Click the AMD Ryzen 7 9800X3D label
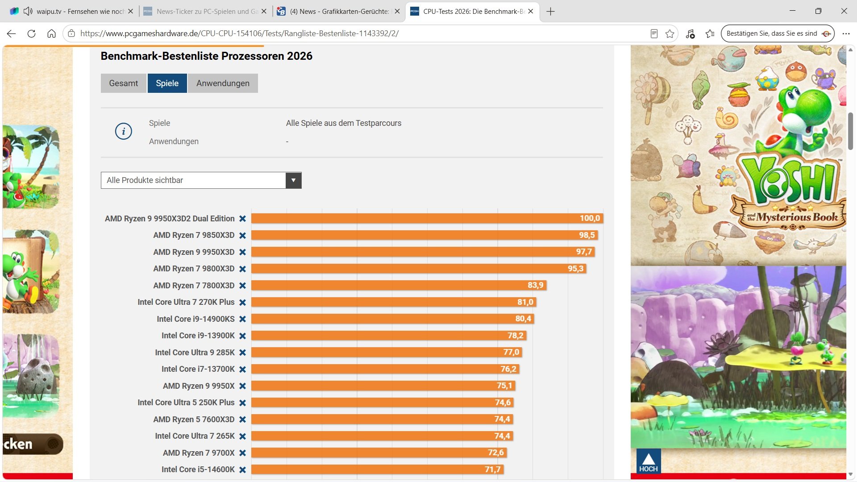 click(194, 269)
